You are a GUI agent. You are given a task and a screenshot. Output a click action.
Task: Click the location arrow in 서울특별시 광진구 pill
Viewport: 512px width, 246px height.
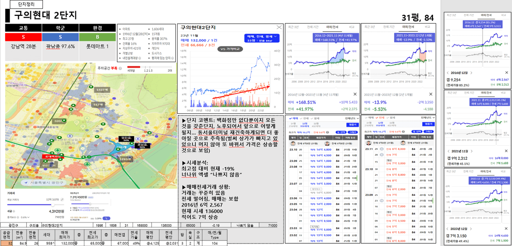point(25,182)
